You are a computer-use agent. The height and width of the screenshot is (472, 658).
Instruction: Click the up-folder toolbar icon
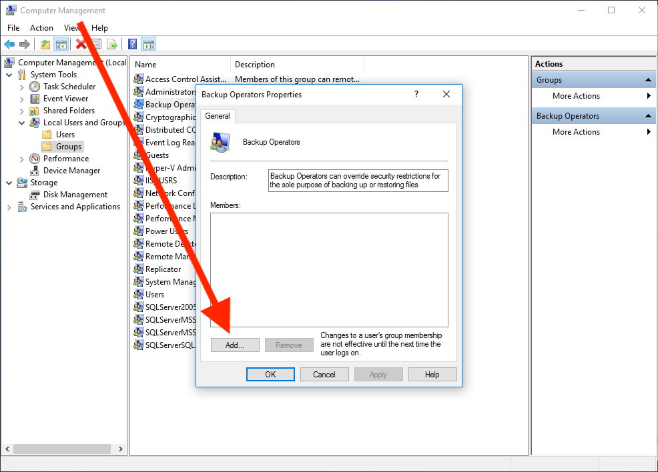(x=45, y=44)
